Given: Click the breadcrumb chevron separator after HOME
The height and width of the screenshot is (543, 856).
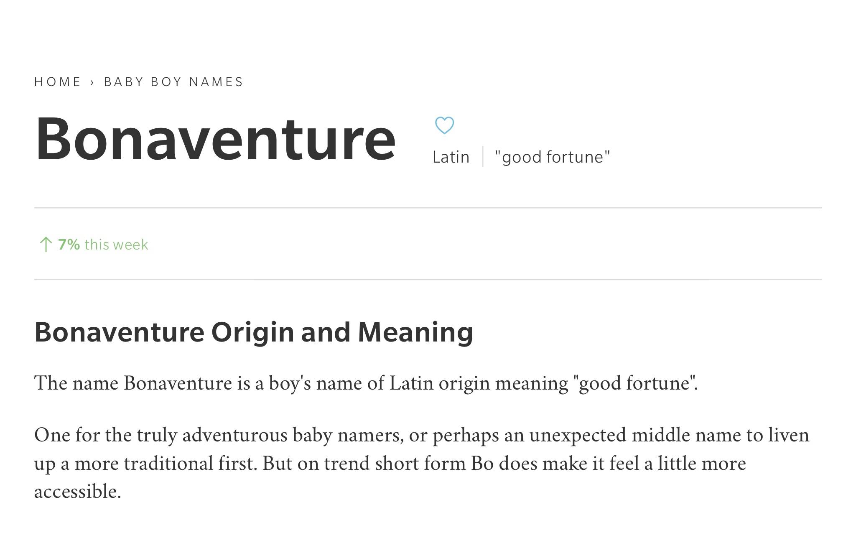Looking at the screenshot, I should 92,82.
